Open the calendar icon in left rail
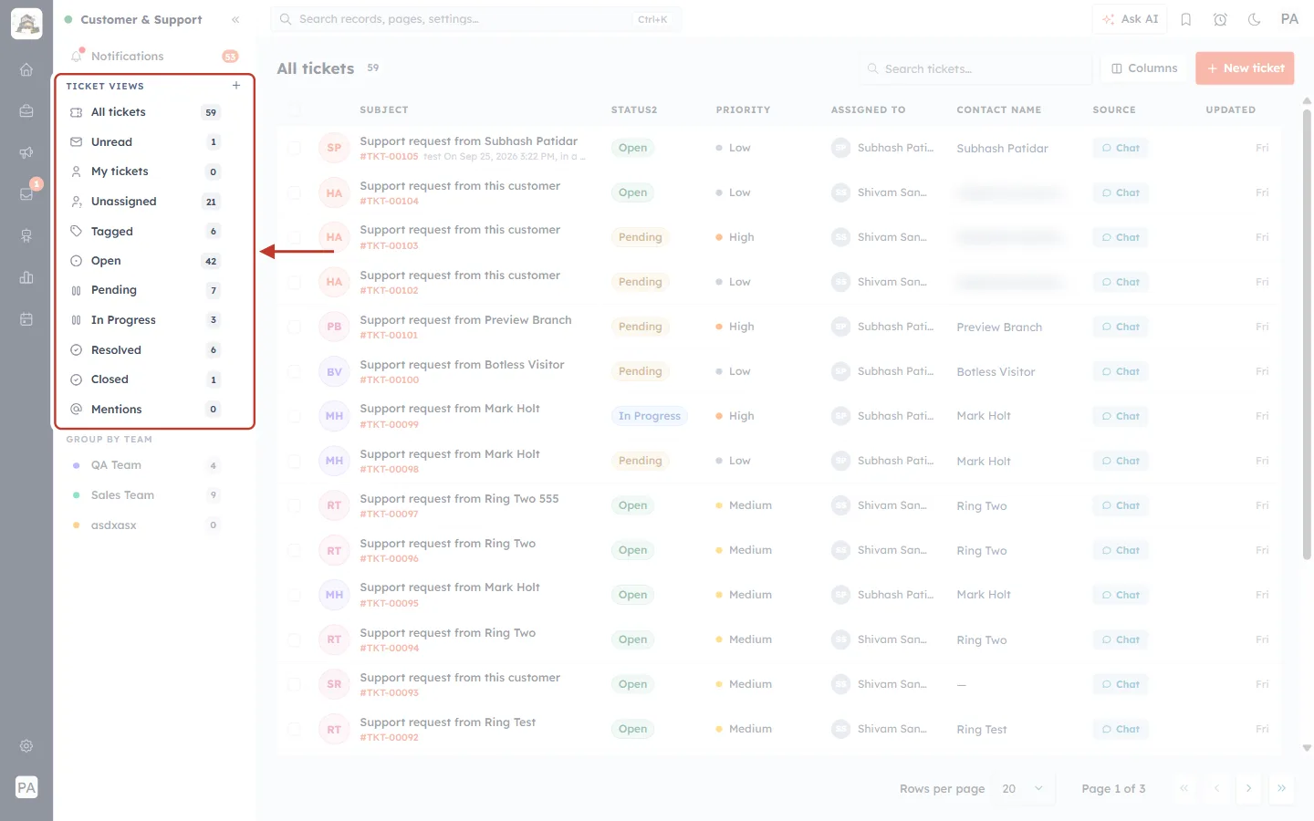Screen dimensions: 1314x821 (x=26, y=319)
